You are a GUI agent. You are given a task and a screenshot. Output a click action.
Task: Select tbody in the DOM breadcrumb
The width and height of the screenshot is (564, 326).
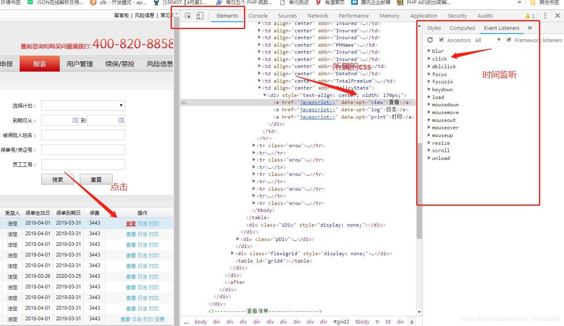click(x=362, y=322)
